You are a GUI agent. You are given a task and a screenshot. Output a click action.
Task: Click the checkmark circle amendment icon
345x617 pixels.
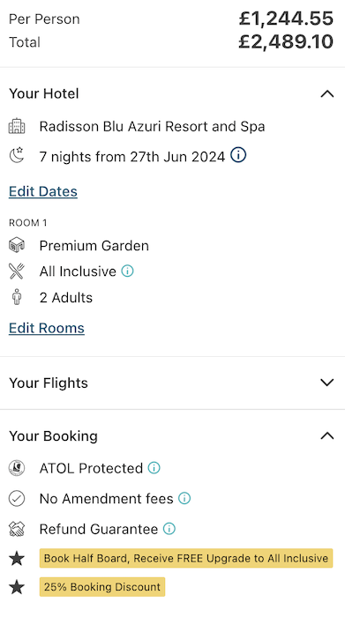17,498
